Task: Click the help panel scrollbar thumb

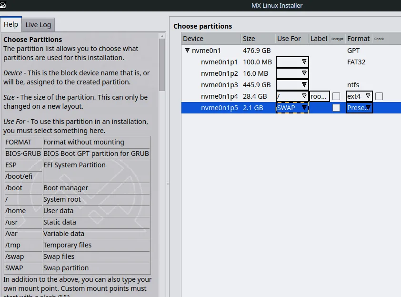Action: (162, 65)
